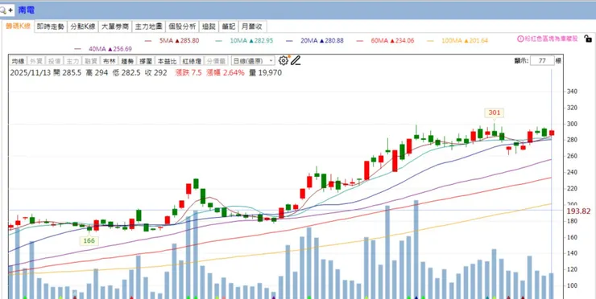Image resolution: width=596 pixels, height=299 pixels.
Task: Open the chart settings gear icon
Action: (284, 60)
